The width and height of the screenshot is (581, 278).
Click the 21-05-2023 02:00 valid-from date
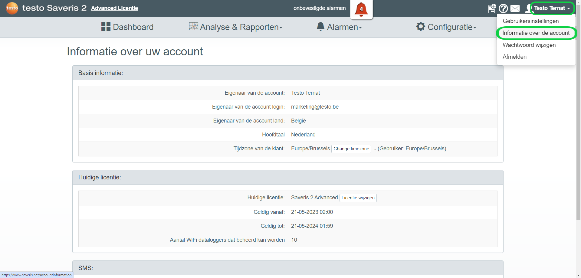click(312, 212)
